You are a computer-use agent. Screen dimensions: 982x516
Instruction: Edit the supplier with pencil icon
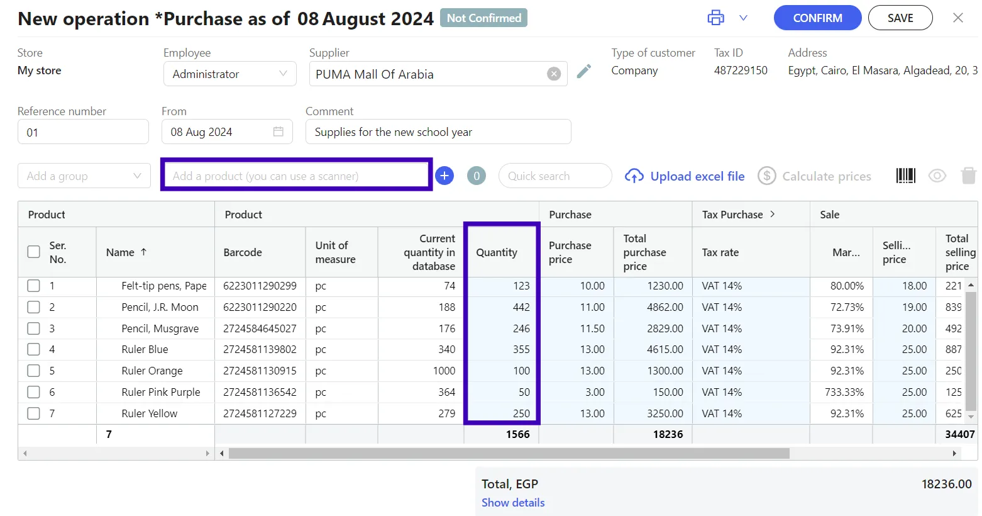(x=584, y=71)
